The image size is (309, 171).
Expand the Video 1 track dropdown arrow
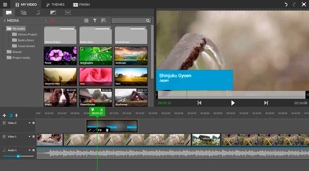pyautogui.click(x=30, y=137)
